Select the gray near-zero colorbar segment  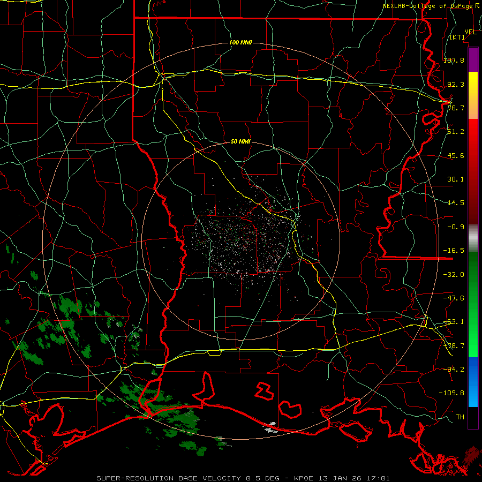coord(473,238)
